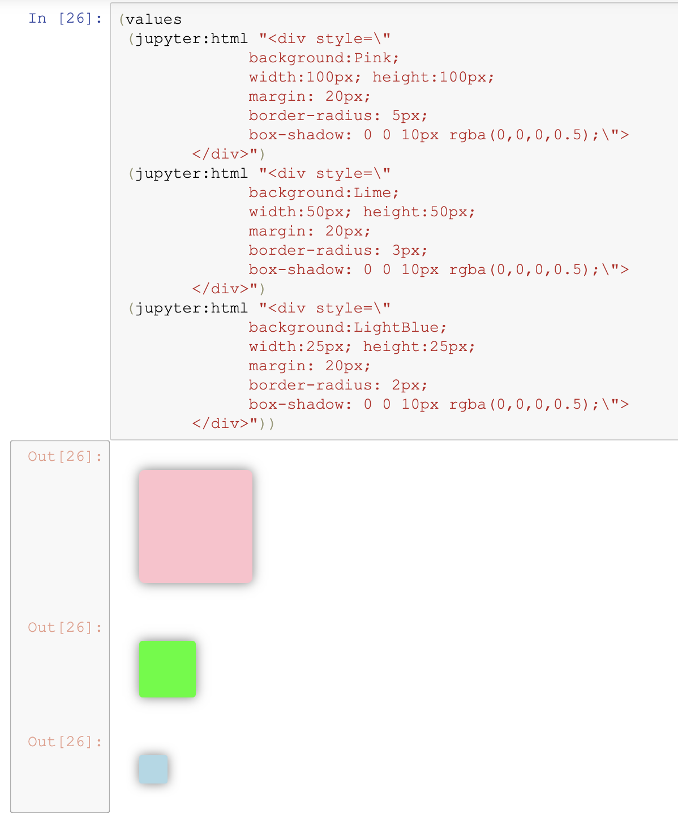Screen dimensions: 678x822
Task: Click the light blue square output
Action: click(153, 769)
